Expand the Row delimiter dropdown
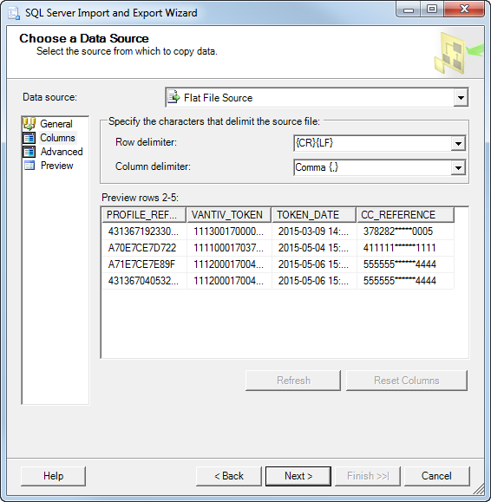Image resolution: width=491 pixels, height=502 pixels. point(458,143)
